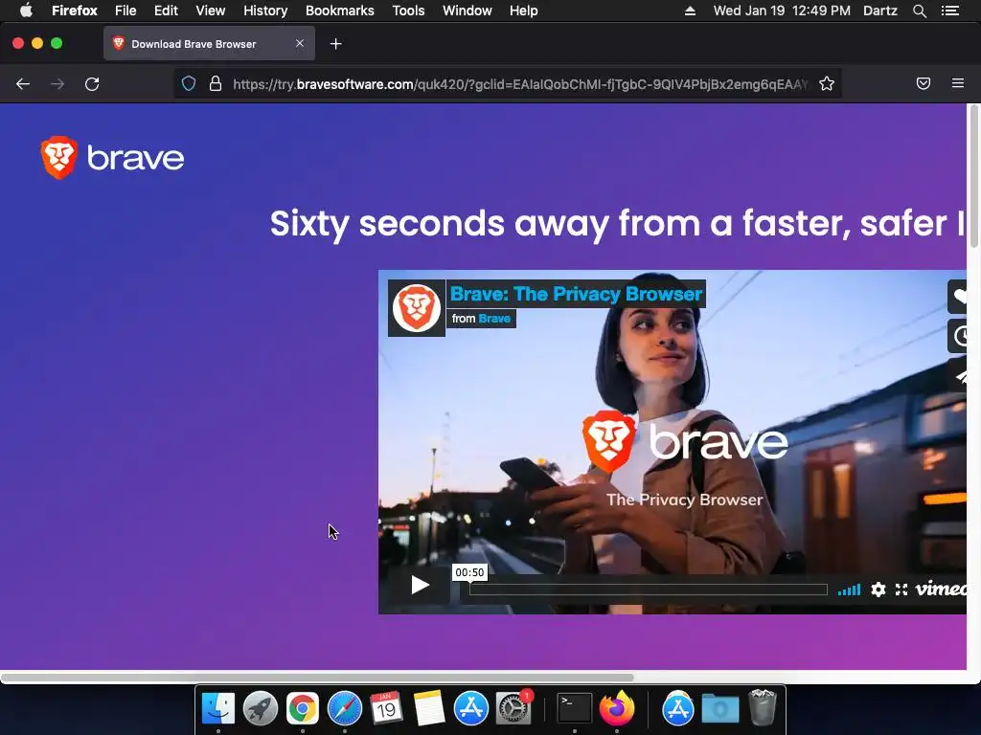The height and width of the screenshot is (735, 981).
Task: Click the Brave lion avatar in video
Action: [x=417, y=307]
